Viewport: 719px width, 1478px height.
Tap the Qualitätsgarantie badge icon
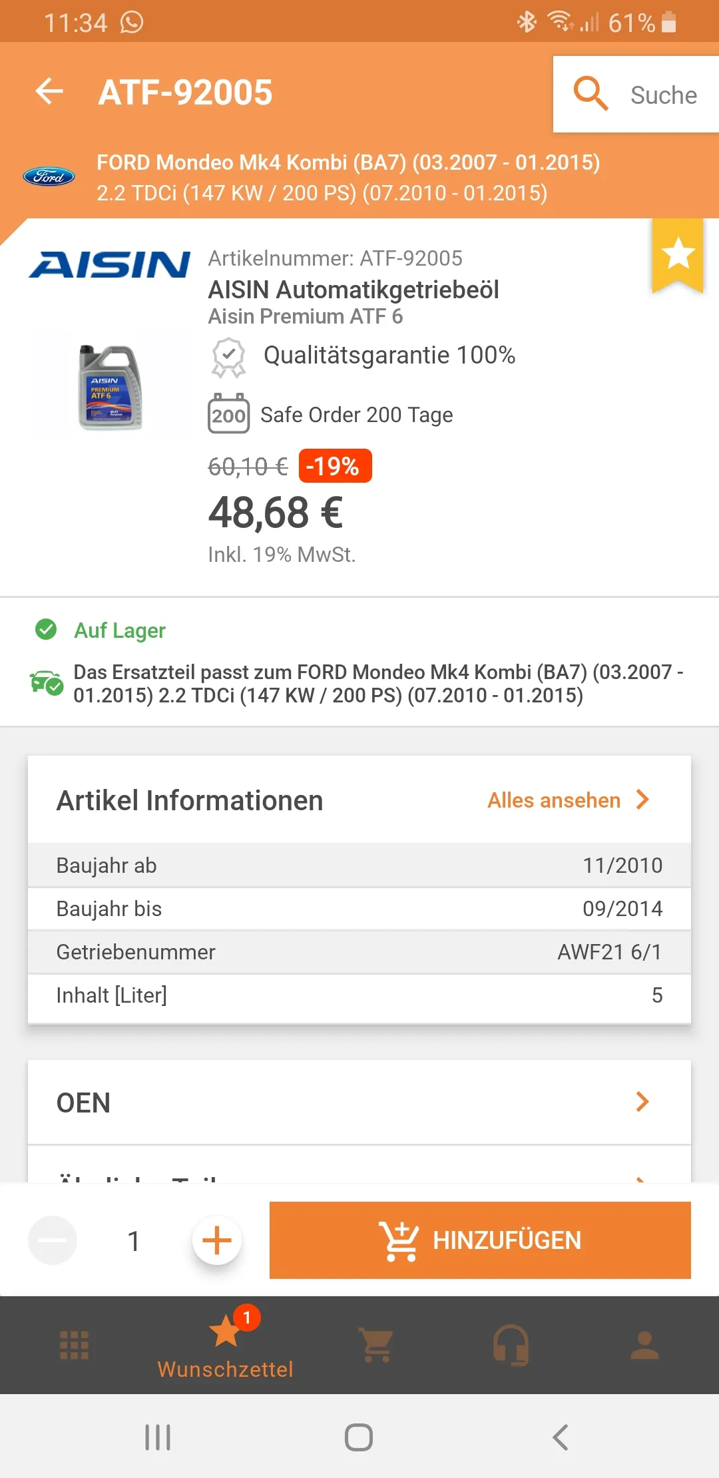pos(228,357)
